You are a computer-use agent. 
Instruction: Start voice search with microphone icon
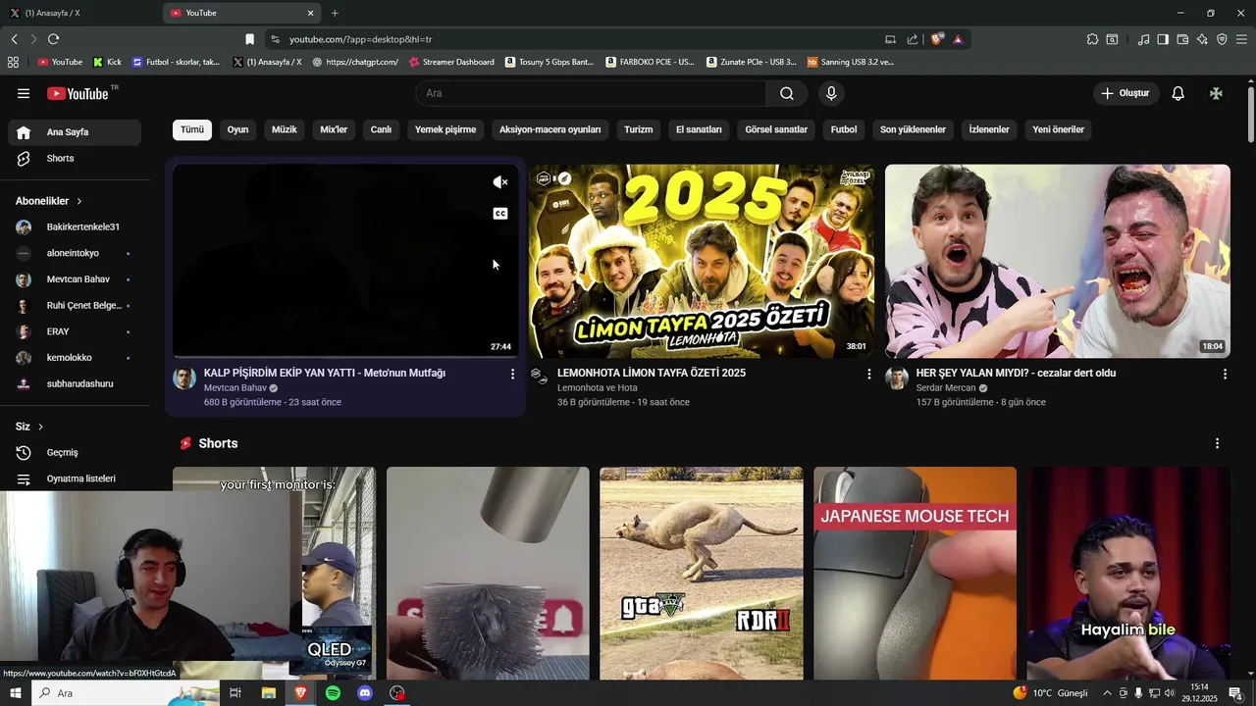pos(831,93)
